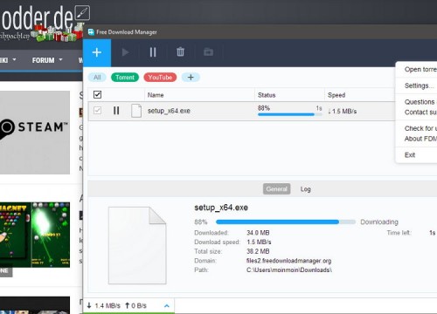Image resolution: width=437 pixels, height=314 pixels.
Task: Add a new tag with plus pill
Action: 191,78
